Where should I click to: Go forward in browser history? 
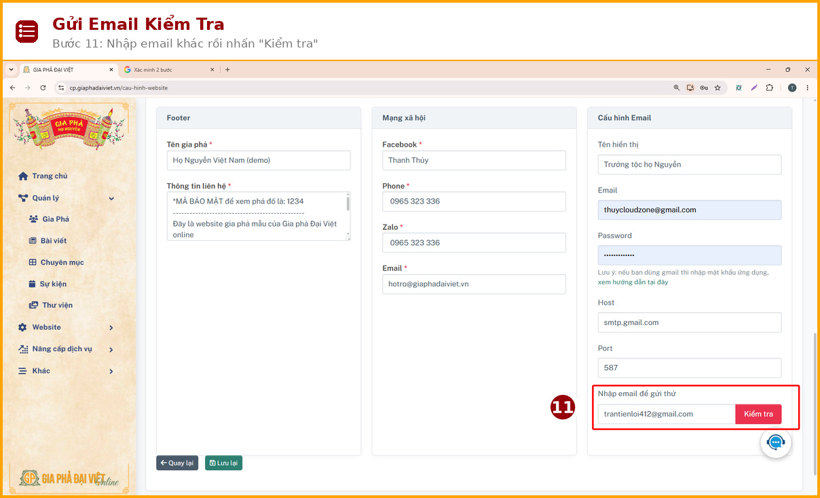point(28,88)
